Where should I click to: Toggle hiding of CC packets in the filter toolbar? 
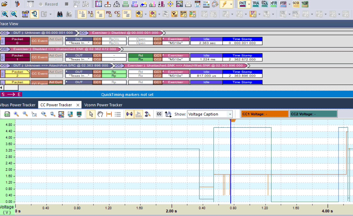[x=118, y=14]
